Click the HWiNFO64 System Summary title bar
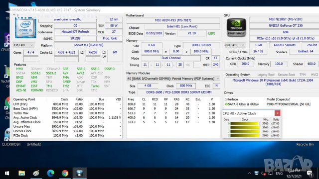 pos(164,10)
